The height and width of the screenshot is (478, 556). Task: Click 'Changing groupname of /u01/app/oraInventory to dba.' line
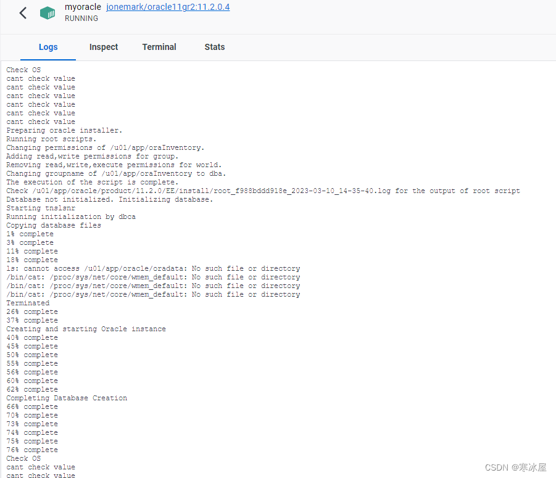[x=116, y=174]
